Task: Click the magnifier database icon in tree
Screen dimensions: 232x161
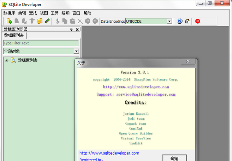Action: (x=13, y=60)
